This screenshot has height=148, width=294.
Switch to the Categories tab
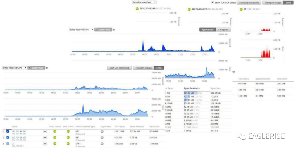pyautogui.click(x=223, y=30)
